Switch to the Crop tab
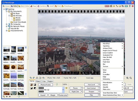The width and height of the screenshot is (138, 101). (x=44, y=81)
